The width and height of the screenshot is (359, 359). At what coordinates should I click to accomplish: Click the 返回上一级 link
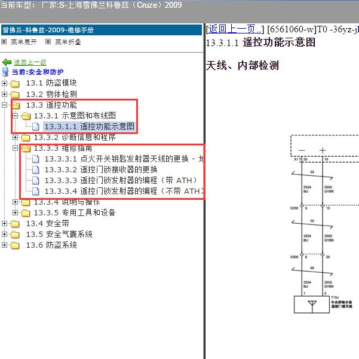[30, 62]
